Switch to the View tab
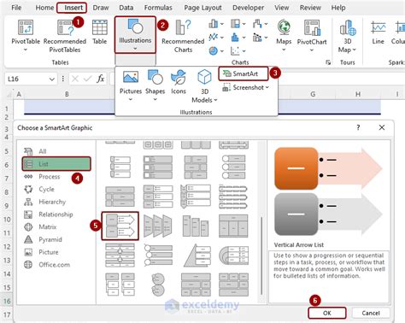 tap(281, 8)
